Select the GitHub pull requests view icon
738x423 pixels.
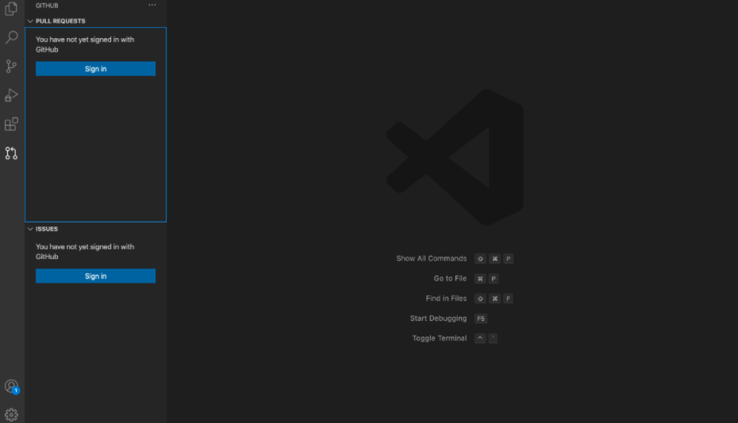[11, 153]
